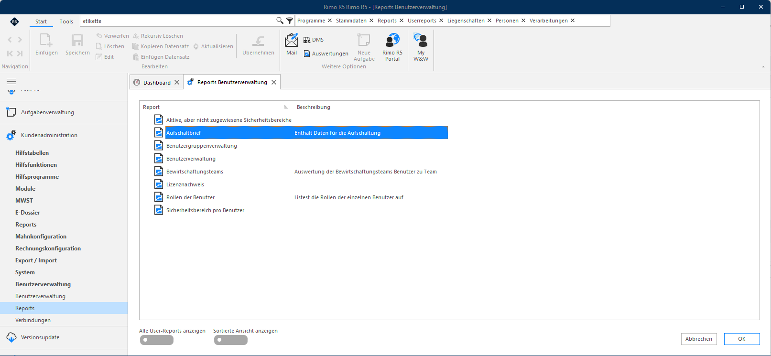771x356 pixels.
Task: Click the Lizenznachweis report icon
Action: point(159,184)
